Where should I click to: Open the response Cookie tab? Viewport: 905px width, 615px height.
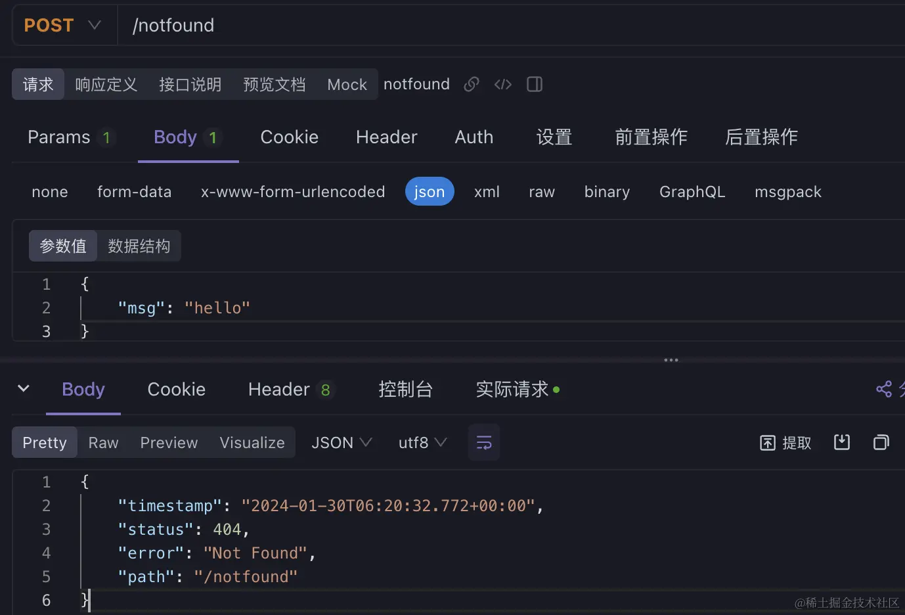(x=176, y=389)
